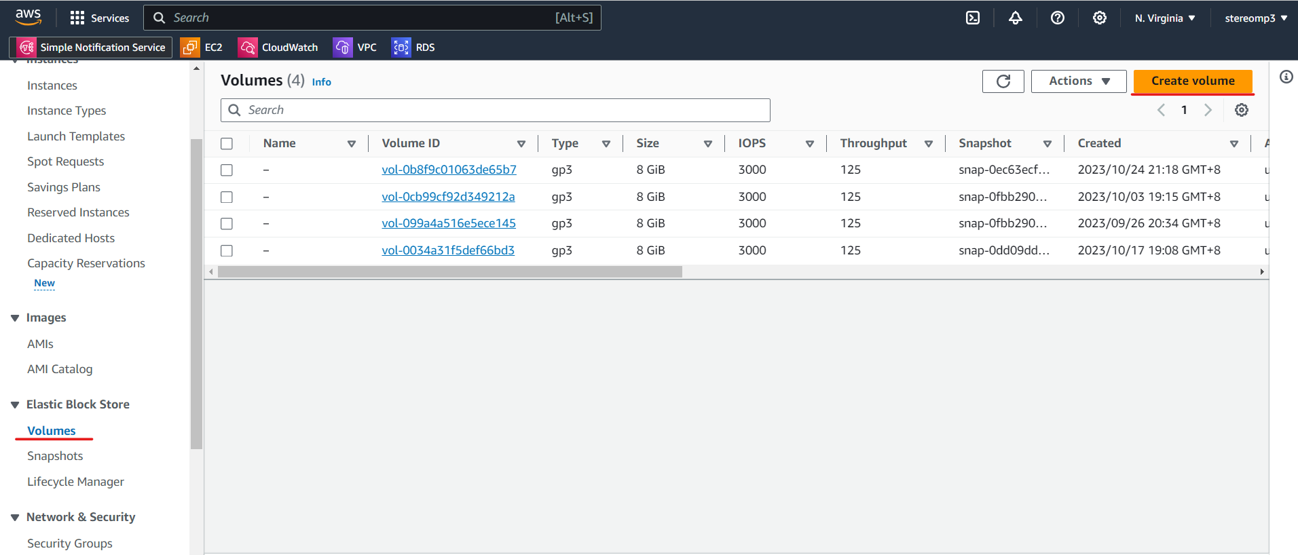Viewport: 1298px width, 555px height.
Task: Collapse the Network & Security section
Action: click(15, 518)
